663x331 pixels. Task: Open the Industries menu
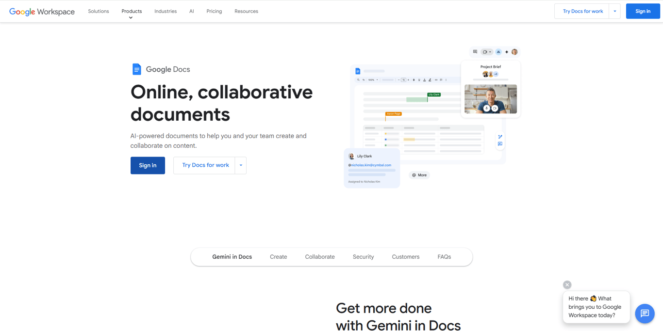pos(166,11)
